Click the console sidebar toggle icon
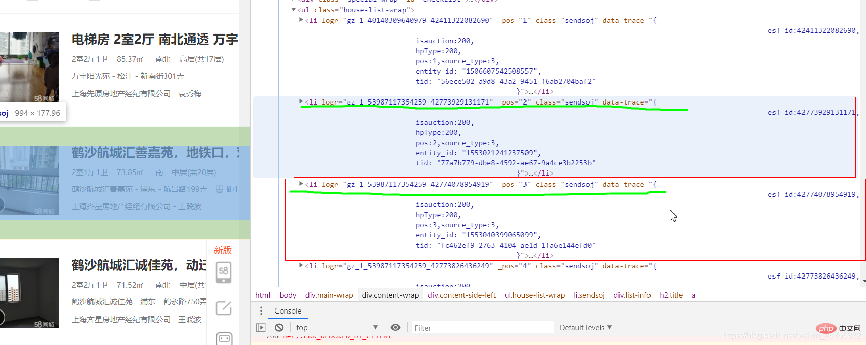 tap(261, 328)
